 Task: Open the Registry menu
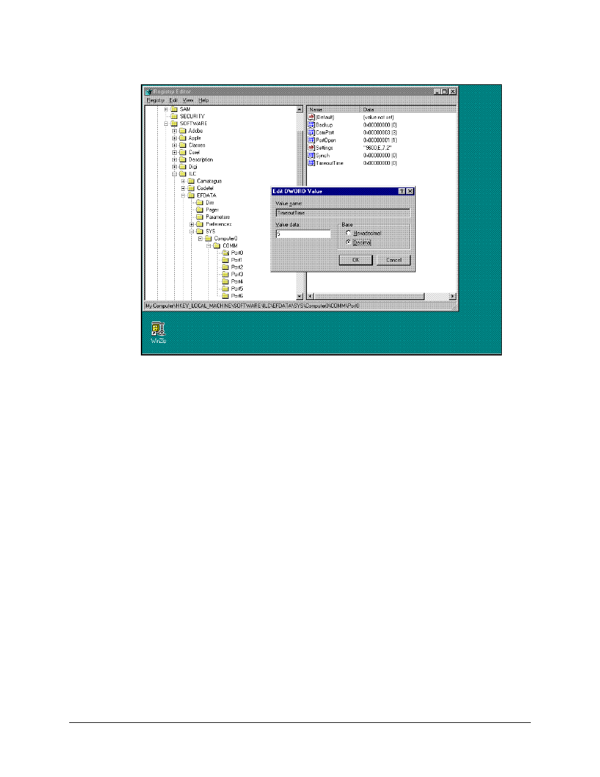coord(155,100)
